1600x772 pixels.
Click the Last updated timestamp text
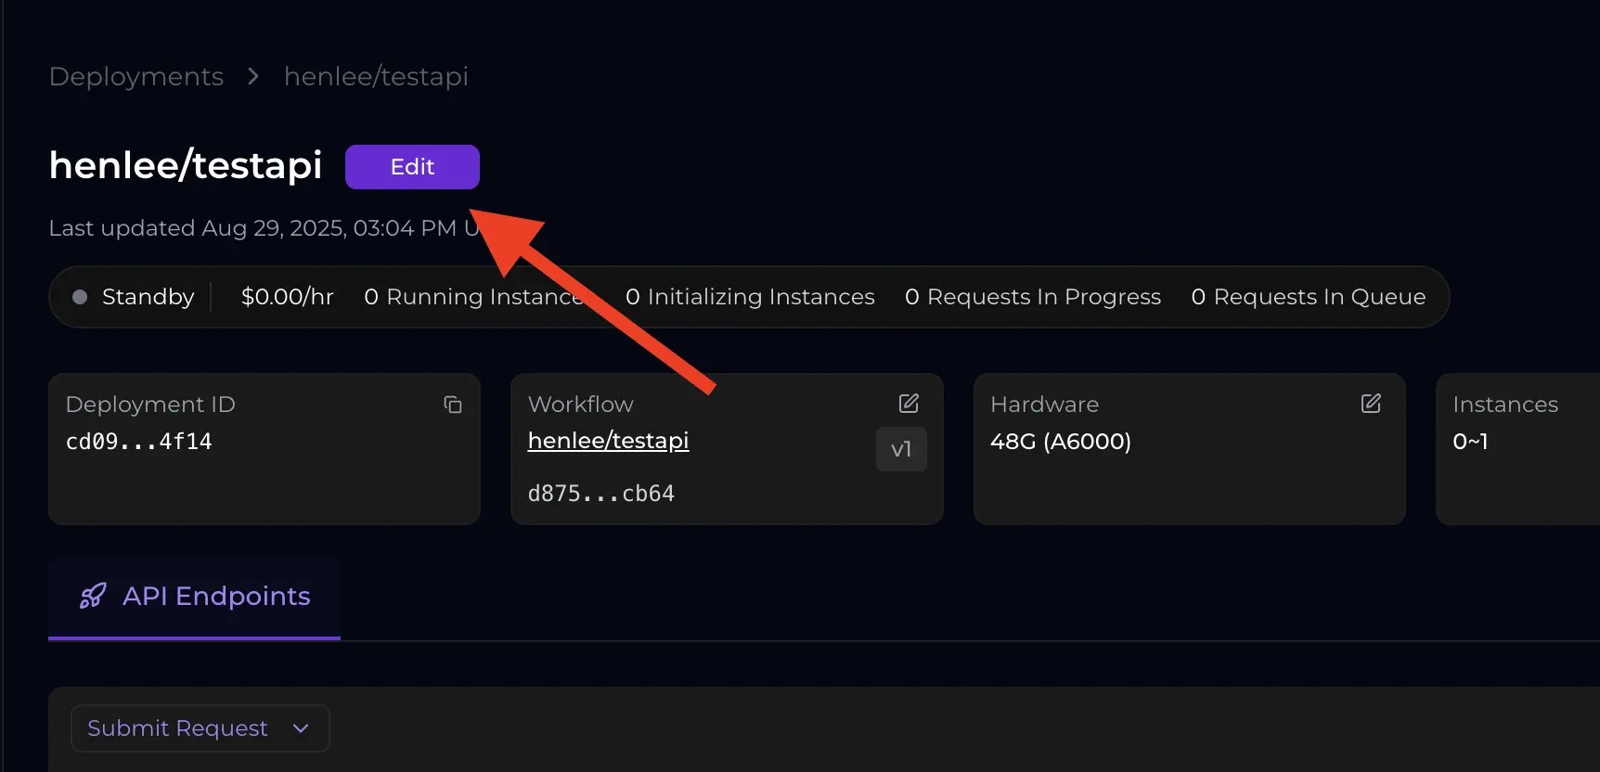[265, 228]
